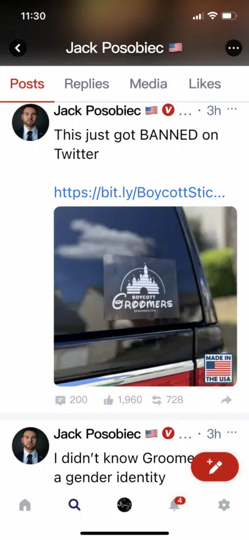Share the first post via arrow icon

click(227, 400)
